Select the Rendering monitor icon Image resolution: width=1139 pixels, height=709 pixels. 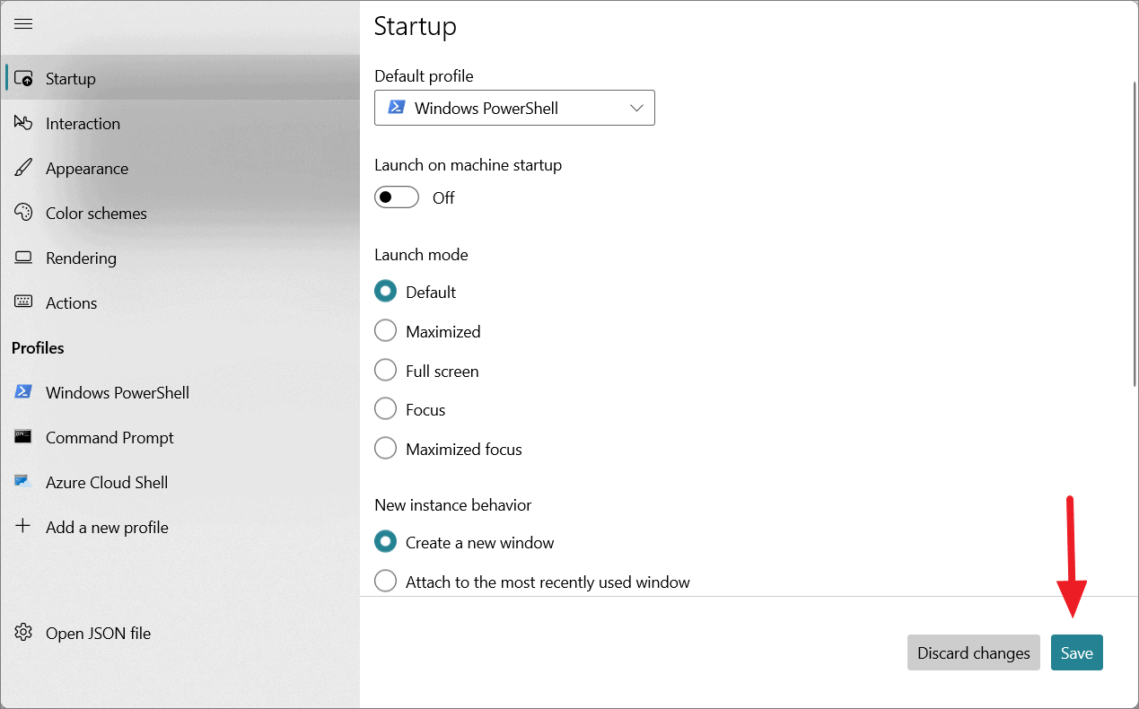(24, 258)
